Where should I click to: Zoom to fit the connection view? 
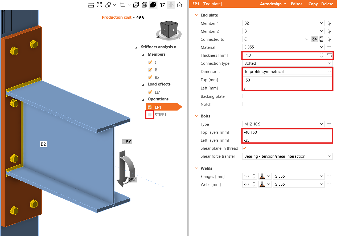coord(100,5)
